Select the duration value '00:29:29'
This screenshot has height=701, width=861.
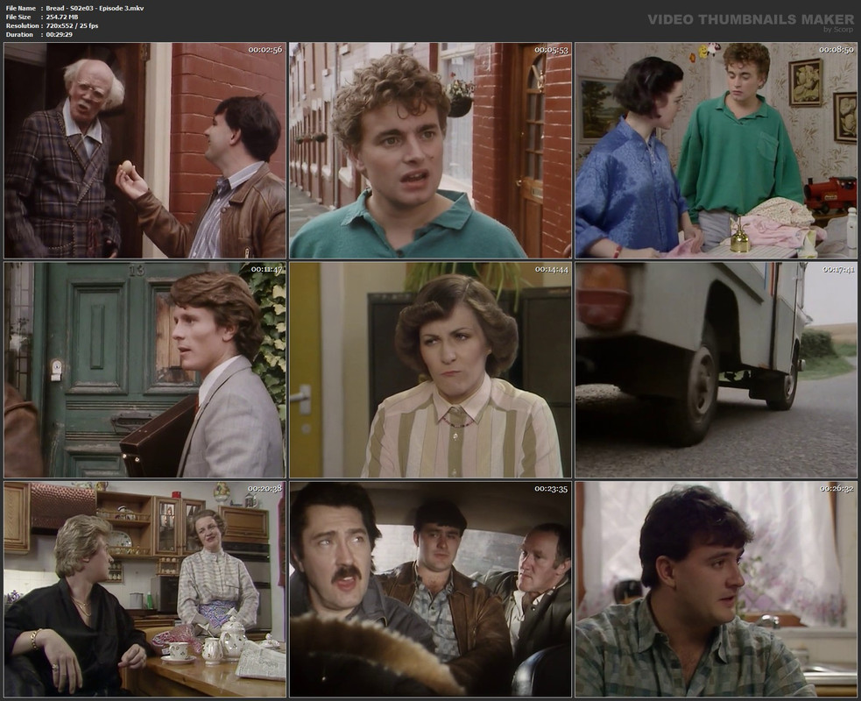(60, 34)
